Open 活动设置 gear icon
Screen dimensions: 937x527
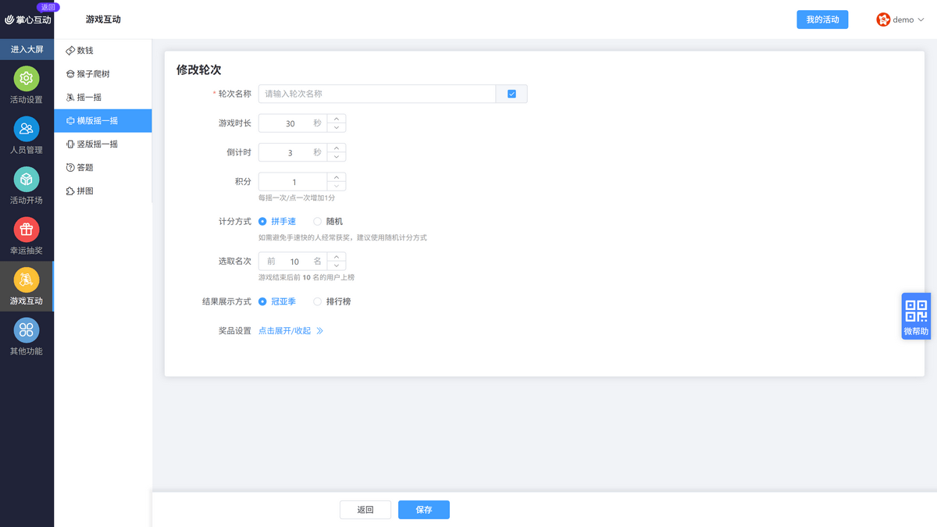coord(27,79)
